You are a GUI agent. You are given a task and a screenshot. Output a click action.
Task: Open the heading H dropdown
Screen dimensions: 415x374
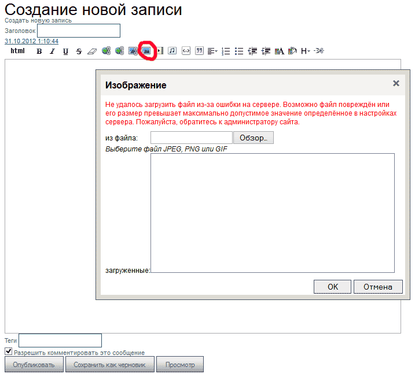pos(306,51)
